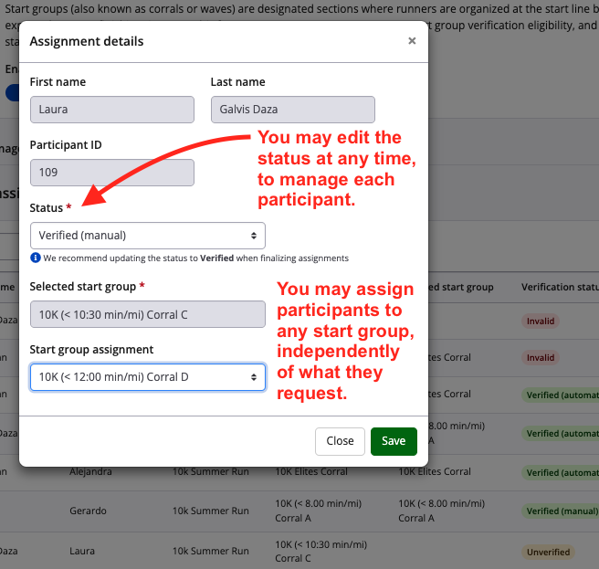Image resolution: width=599 pixels, height=569 pixels.
Task: Open the Status dropdown showing Verified (manual)
Action: pos(147,236)
